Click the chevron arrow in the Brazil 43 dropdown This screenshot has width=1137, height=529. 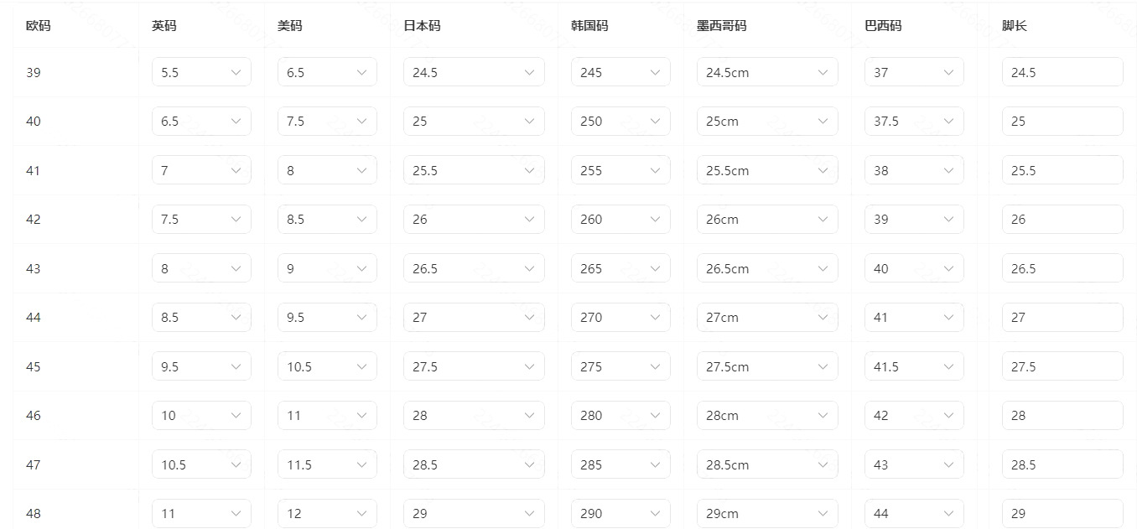point(949,464)
